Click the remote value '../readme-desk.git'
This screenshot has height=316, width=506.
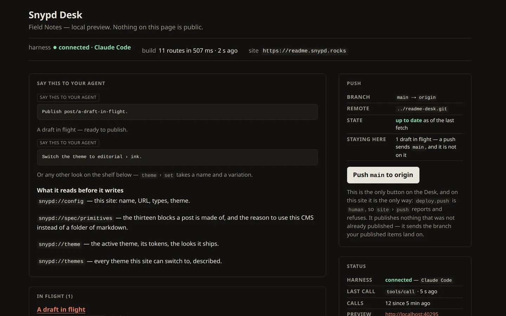[x=422, y=109]
